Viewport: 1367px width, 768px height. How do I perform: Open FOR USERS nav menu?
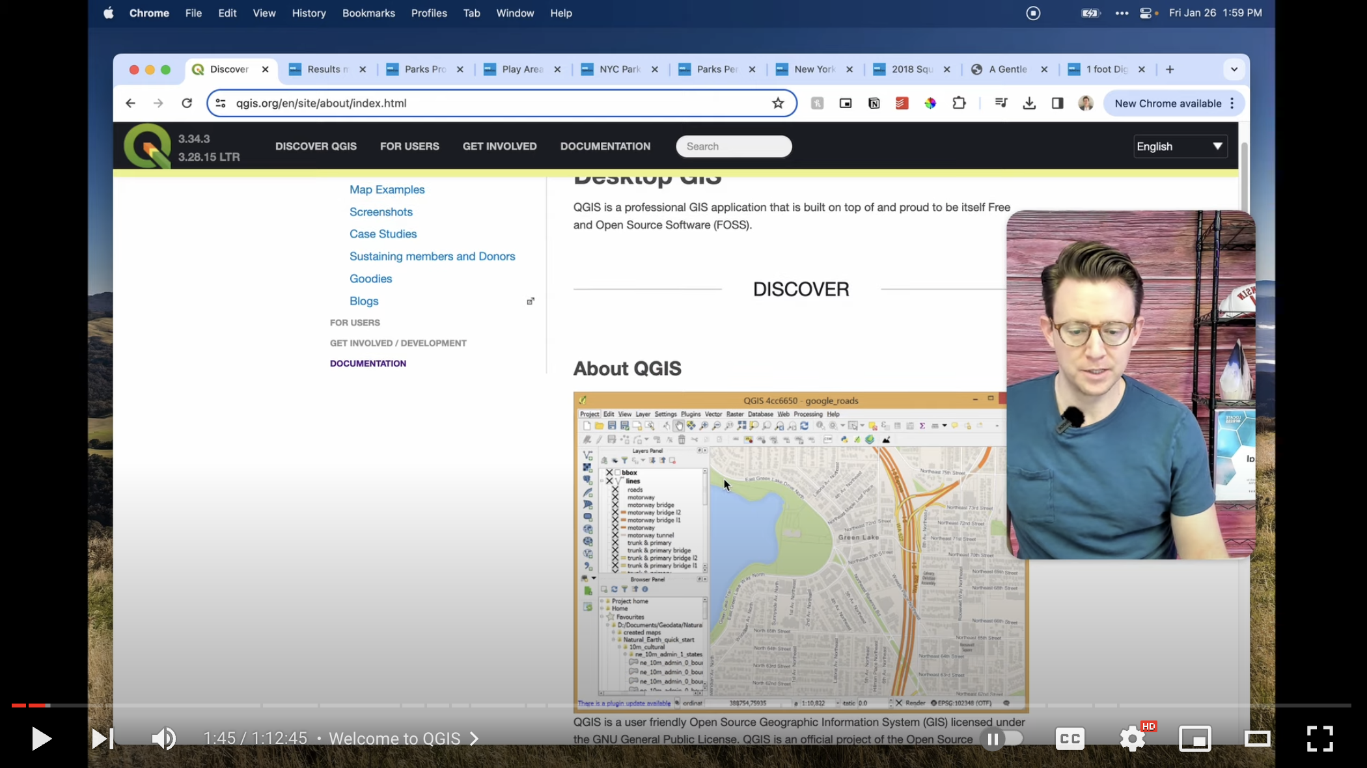[409, 146]
